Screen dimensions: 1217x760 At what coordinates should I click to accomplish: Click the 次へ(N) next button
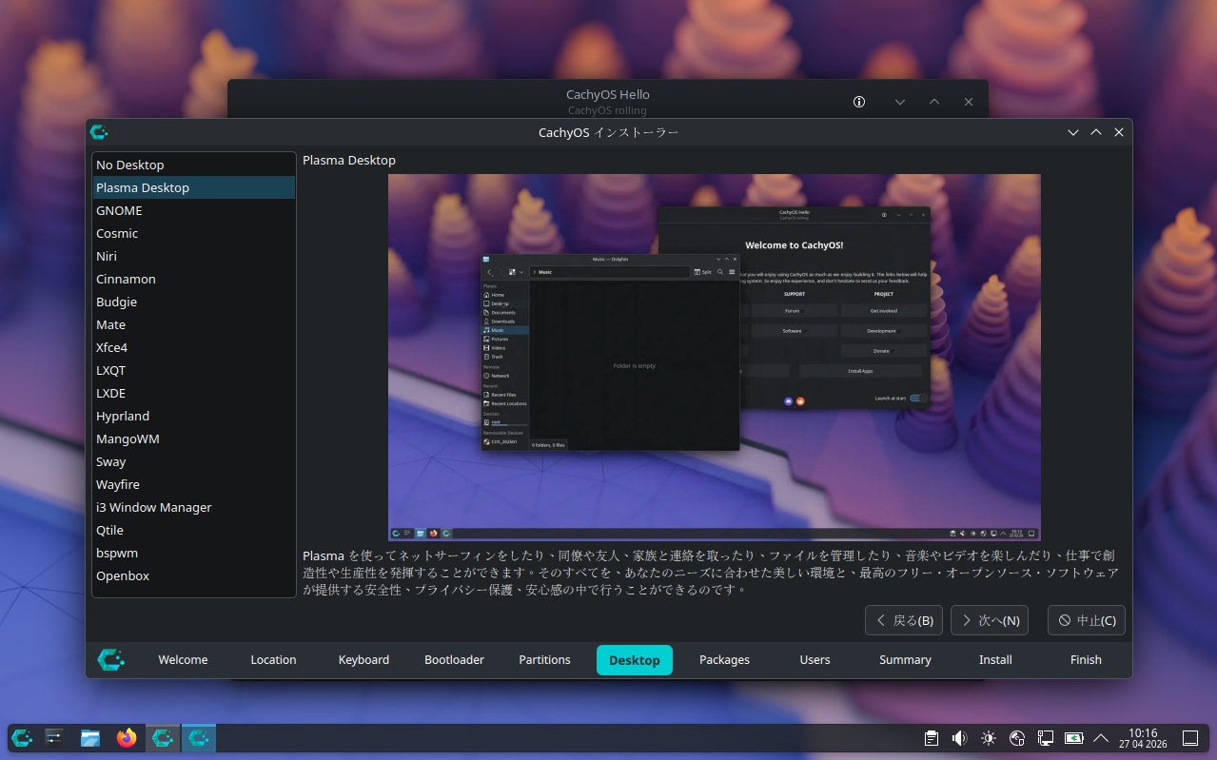[x=990, y=620]
